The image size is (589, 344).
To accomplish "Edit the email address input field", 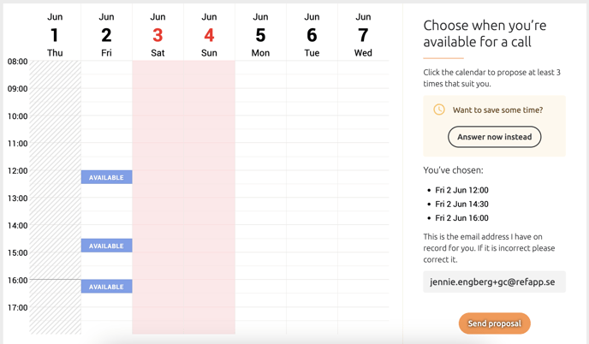I will (x=494, y=282).
